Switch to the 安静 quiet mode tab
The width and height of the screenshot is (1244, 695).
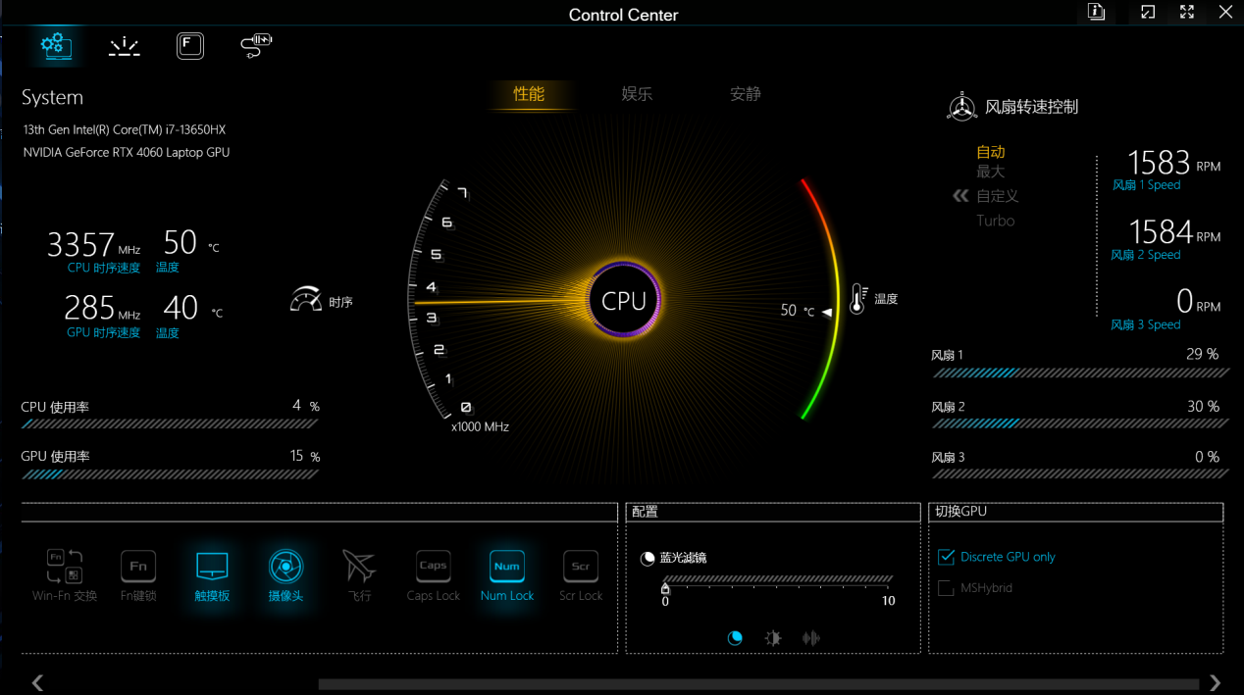(746, 94)
